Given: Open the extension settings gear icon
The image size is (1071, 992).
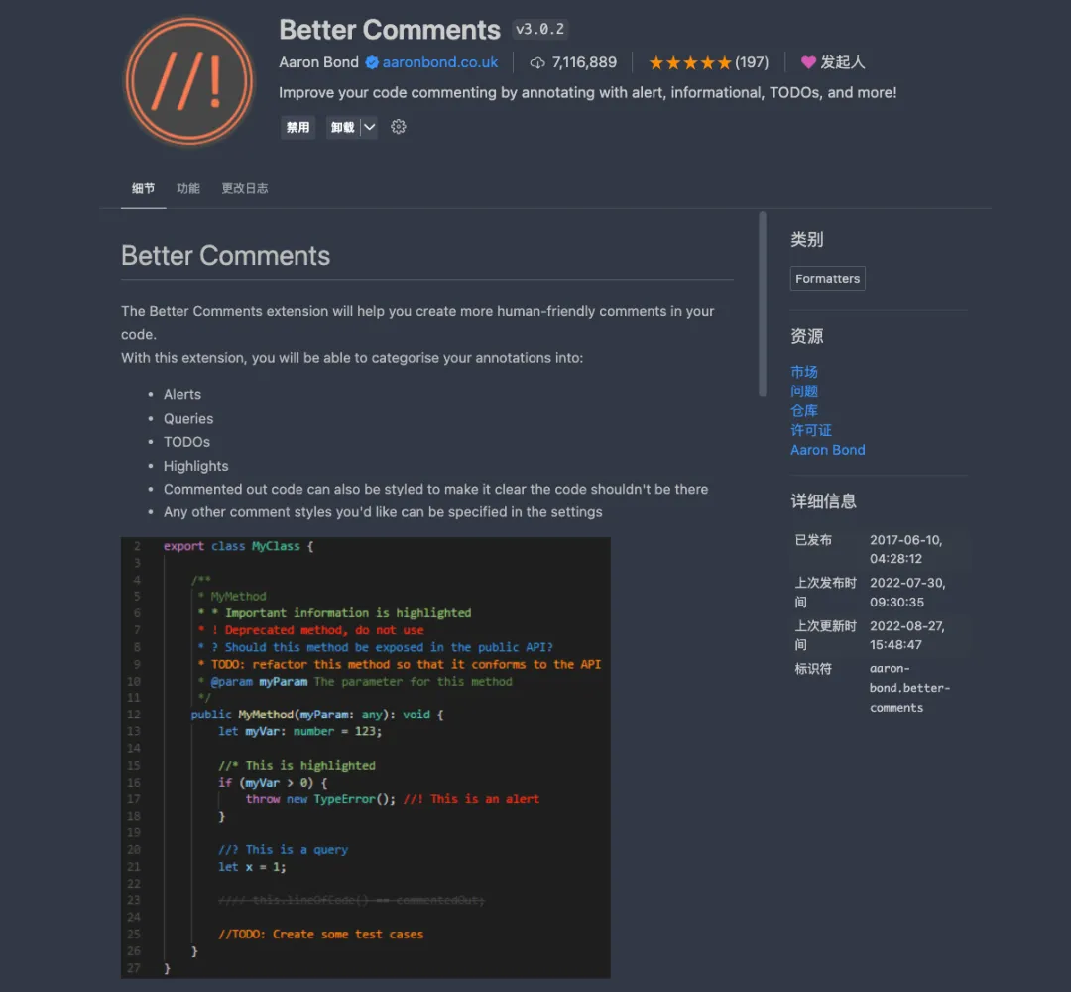Looking at the screenshot, I should pyautogui.click(x=399, y=127).
